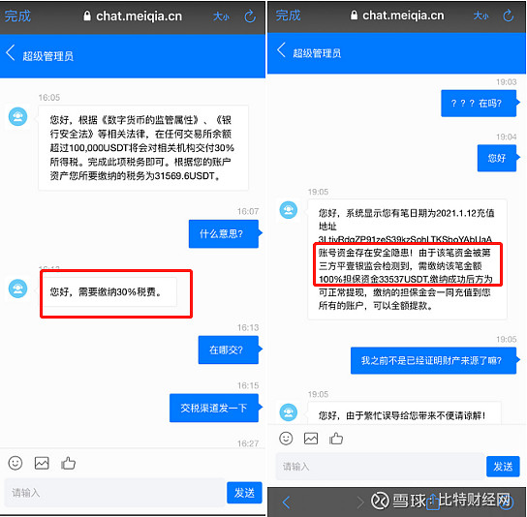Tap the 16:05 timestamp in left chat
This screenshot has width=527, height=517.
[49, 98]
